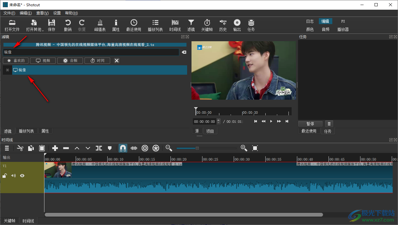
Task: Toggle the V1 track visibility eye
Action: pos(22,176)
